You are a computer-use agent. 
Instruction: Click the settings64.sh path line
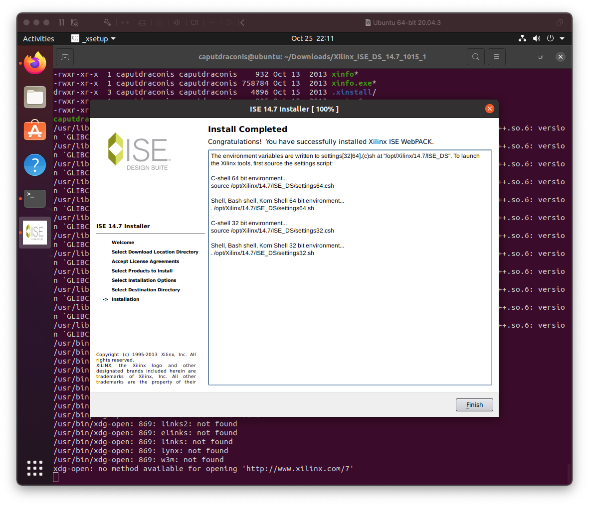[262, 208]
